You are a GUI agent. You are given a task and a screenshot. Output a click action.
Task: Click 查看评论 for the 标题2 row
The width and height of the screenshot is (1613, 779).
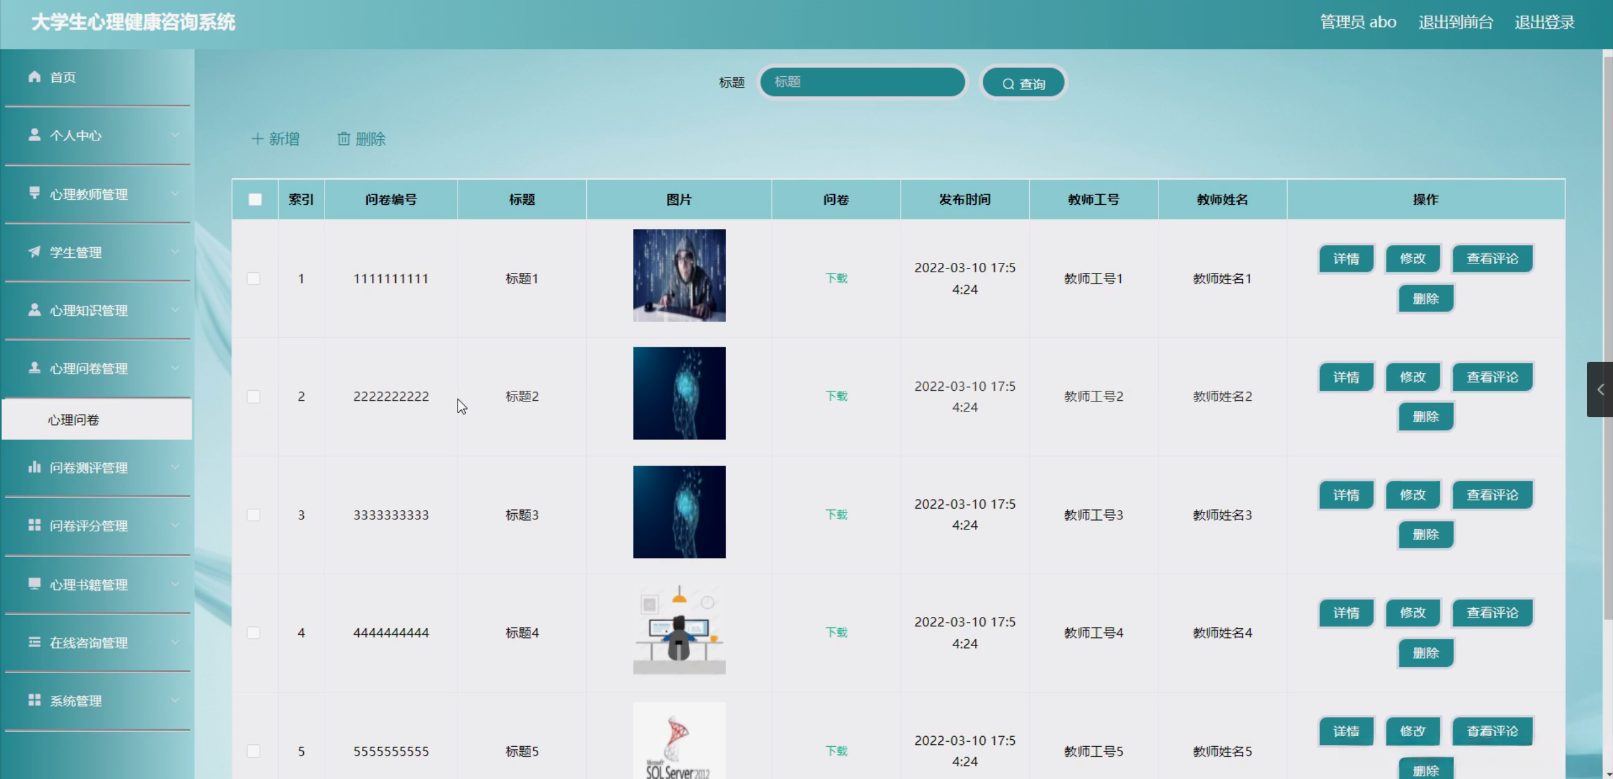click(1492, 377)
